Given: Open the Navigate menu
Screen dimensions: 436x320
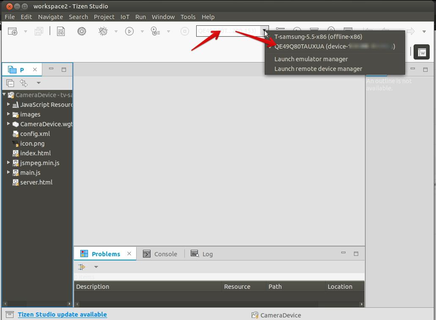Looking at the screenshot, I should pyautogui.click(x=50, y=17).
